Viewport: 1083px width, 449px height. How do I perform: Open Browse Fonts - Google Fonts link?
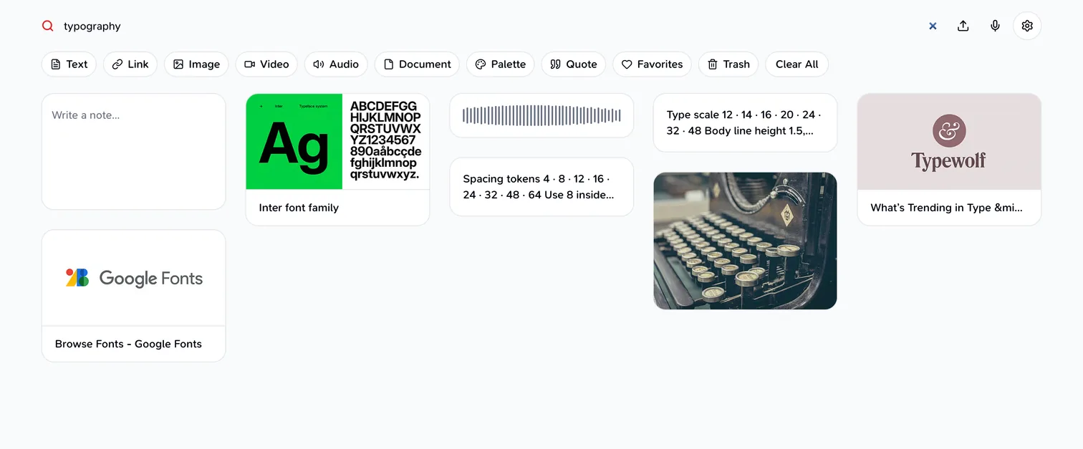click(128, 344)
